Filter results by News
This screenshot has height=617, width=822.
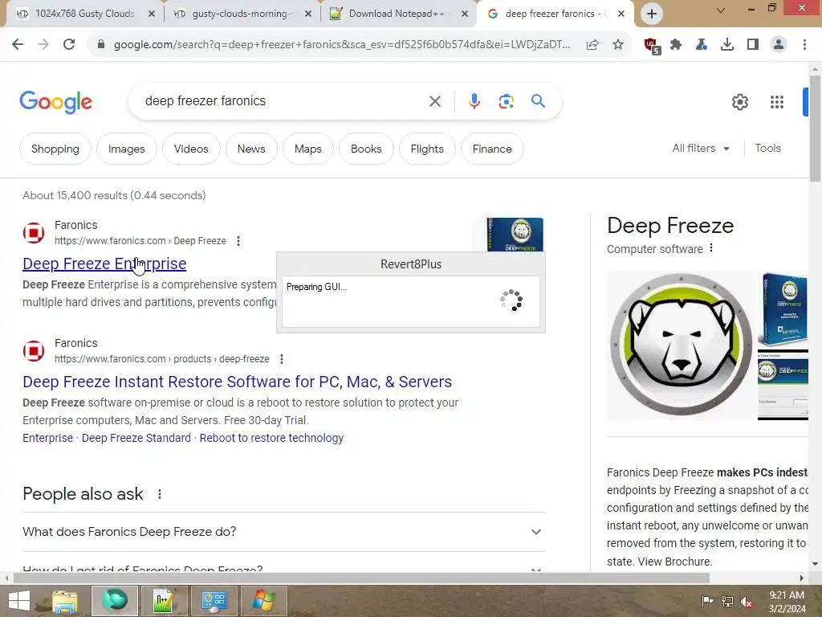coord(251,149)
